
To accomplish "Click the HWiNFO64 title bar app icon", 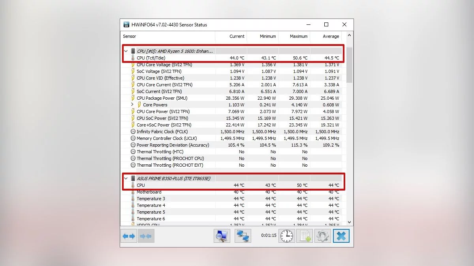I will pos(126,24).
